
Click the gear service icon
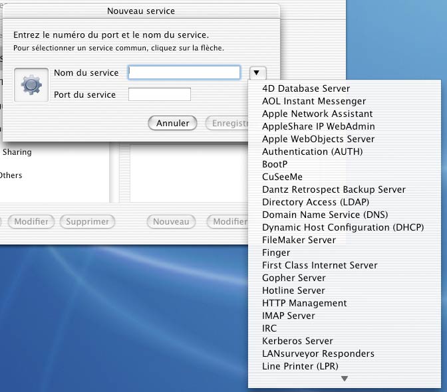[31, 85]
